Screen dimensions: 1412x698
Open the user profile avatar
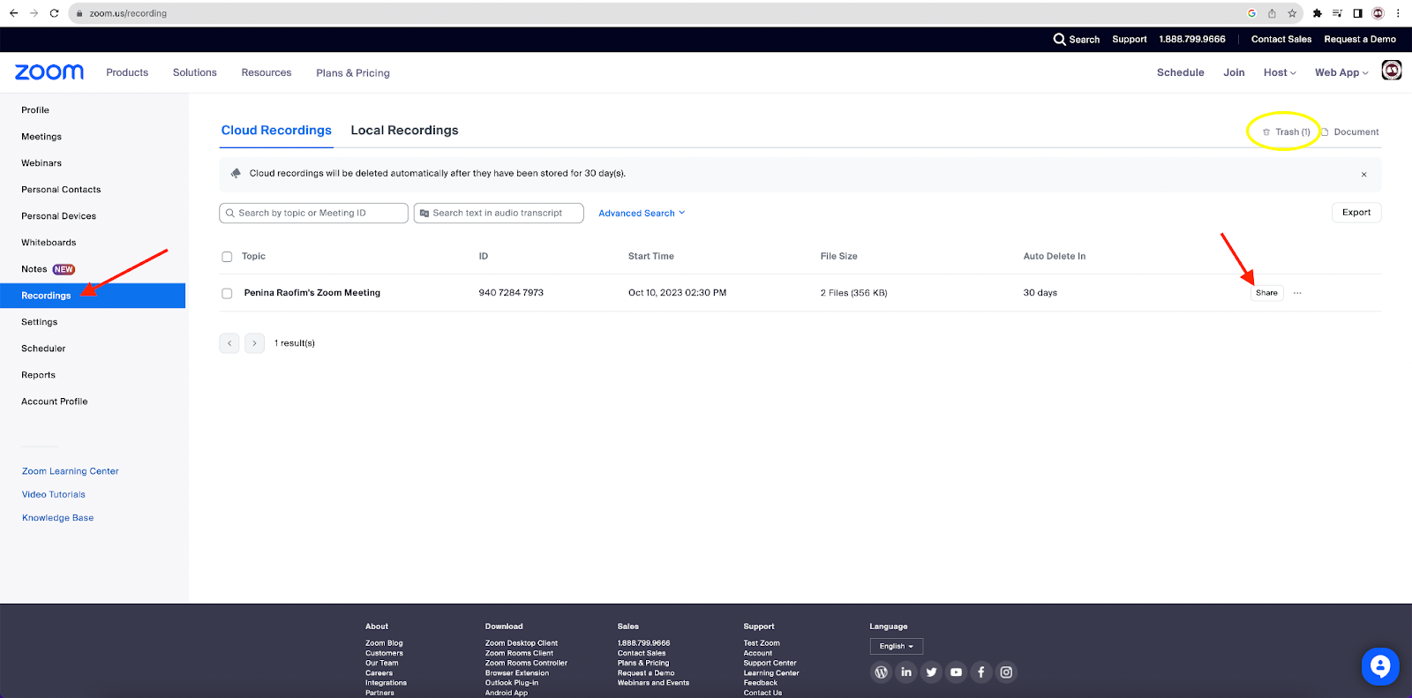pyautogui.click(x=1392, y=71)
